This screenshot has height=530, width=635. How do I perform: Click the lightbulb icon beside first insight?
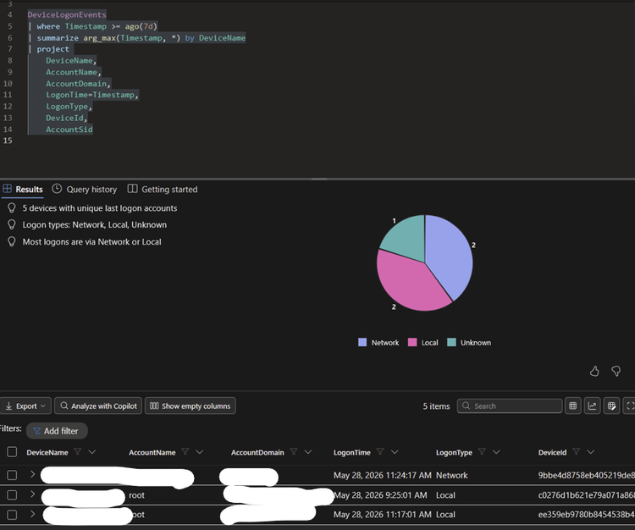(12, 207)
